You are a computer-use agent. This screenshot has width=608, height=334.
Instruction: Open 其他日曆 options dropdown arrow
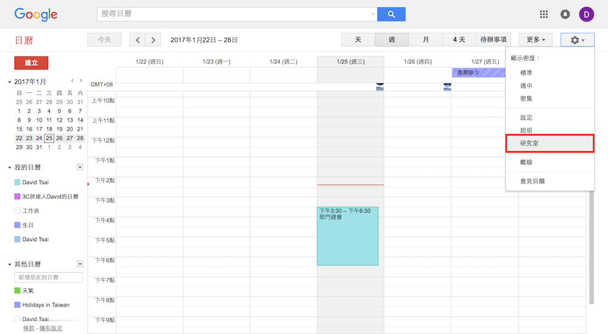pos(80,264)
